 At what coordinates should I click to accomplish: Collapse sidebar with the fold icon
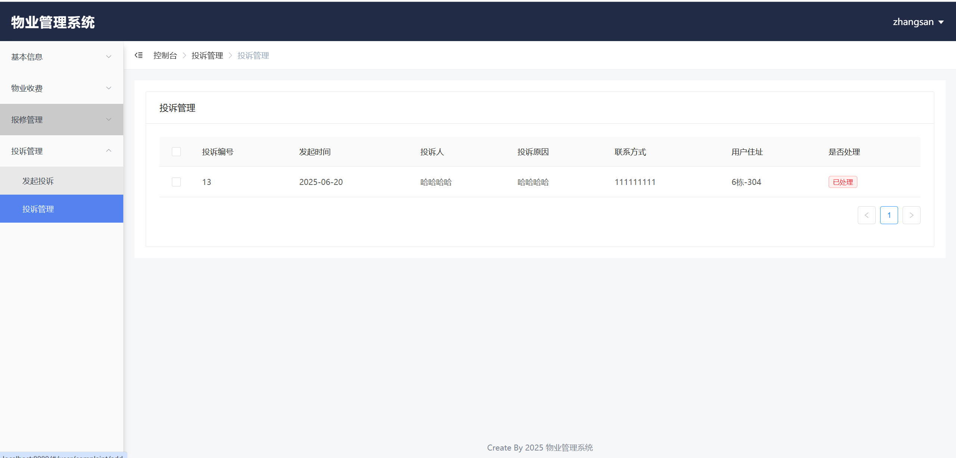click(139, 55)
